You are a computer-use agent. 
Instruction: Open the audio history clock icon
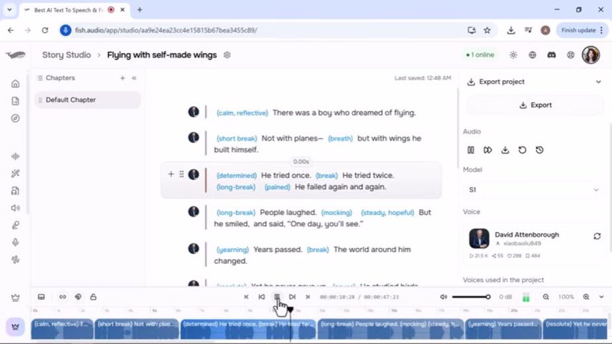tap(539, 150)
